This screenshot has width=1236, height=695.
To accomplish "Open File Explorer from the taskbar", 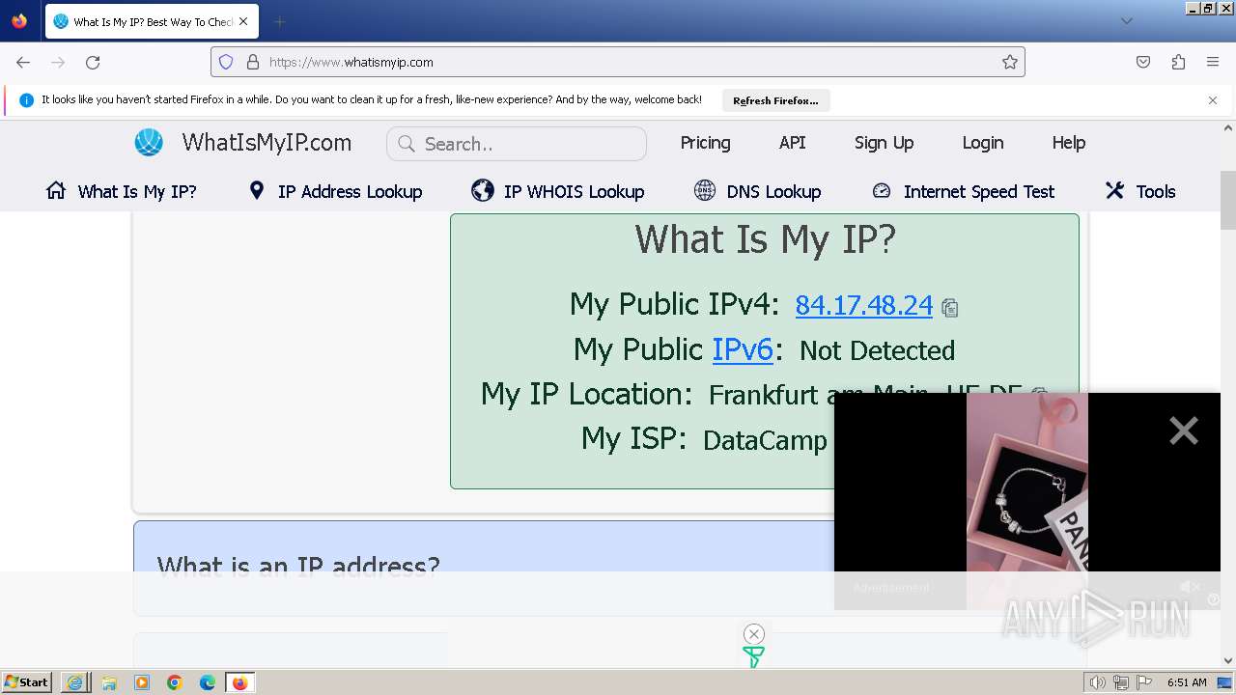I will [x=109, y=682].
